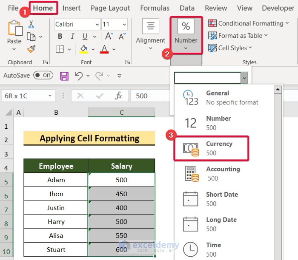Save the workbook with the floppy icon
298x260 pixels.
coord(64,76)
